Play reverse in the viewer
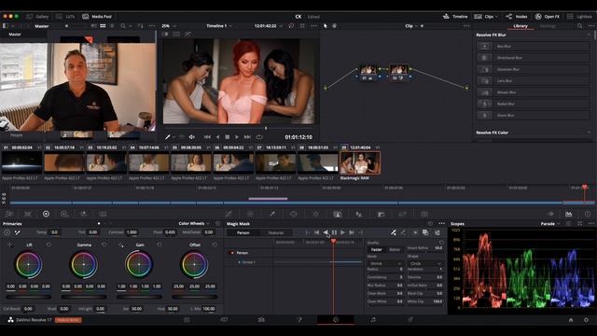This screenshot has width=597, height=336. pos(217,137)
